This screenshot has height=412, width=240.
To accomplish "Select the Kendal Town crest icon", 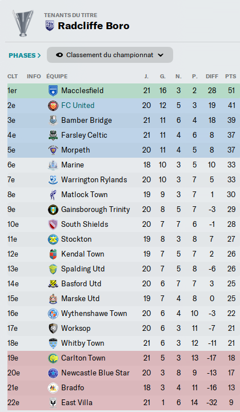I will (53, 254).
